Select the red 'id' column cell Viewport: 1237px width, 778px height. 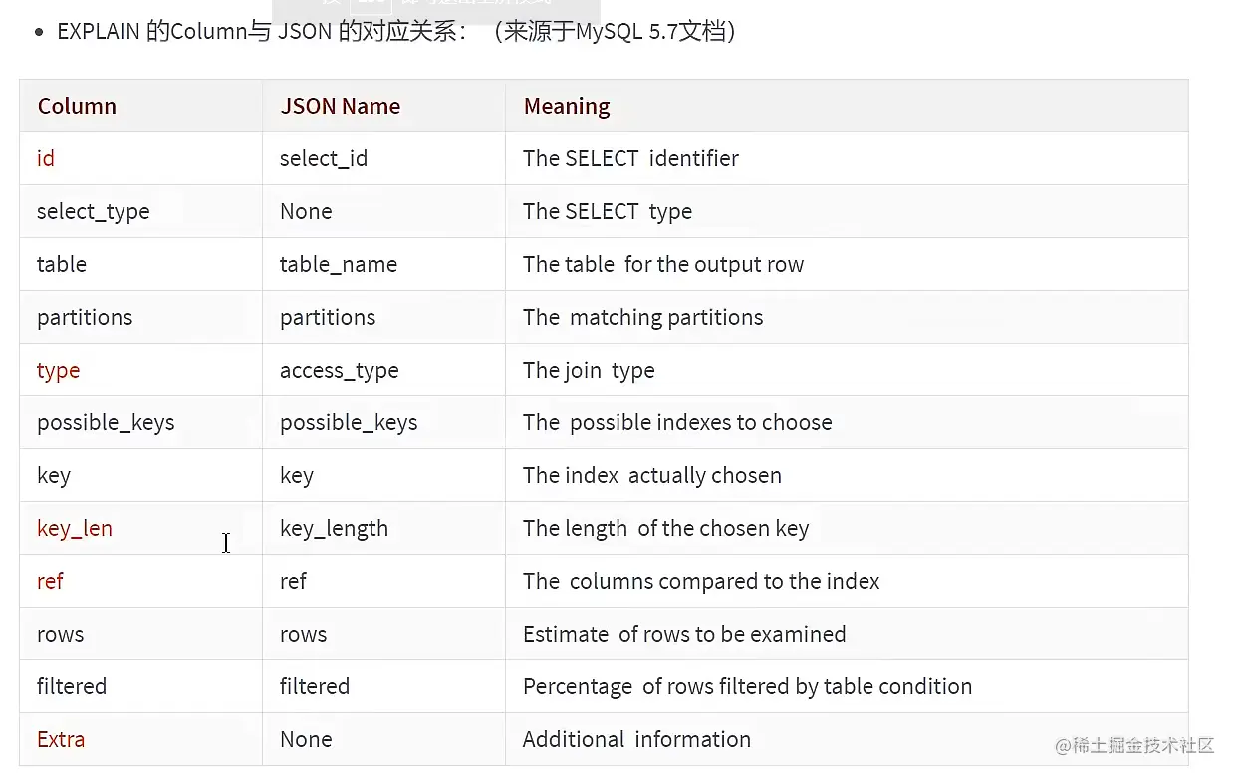[46, 158]
